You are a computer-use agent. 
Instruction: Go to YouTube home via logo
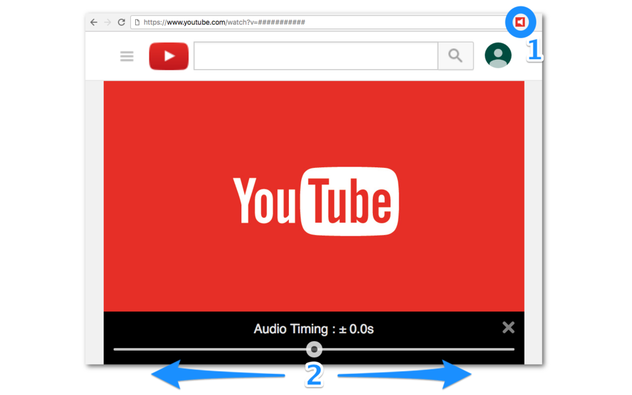coord(168,56)
